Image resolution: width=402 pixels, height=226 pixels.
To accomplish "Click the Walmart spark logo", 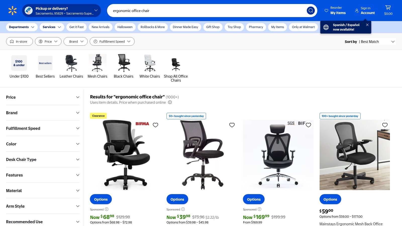I will 12,11.
